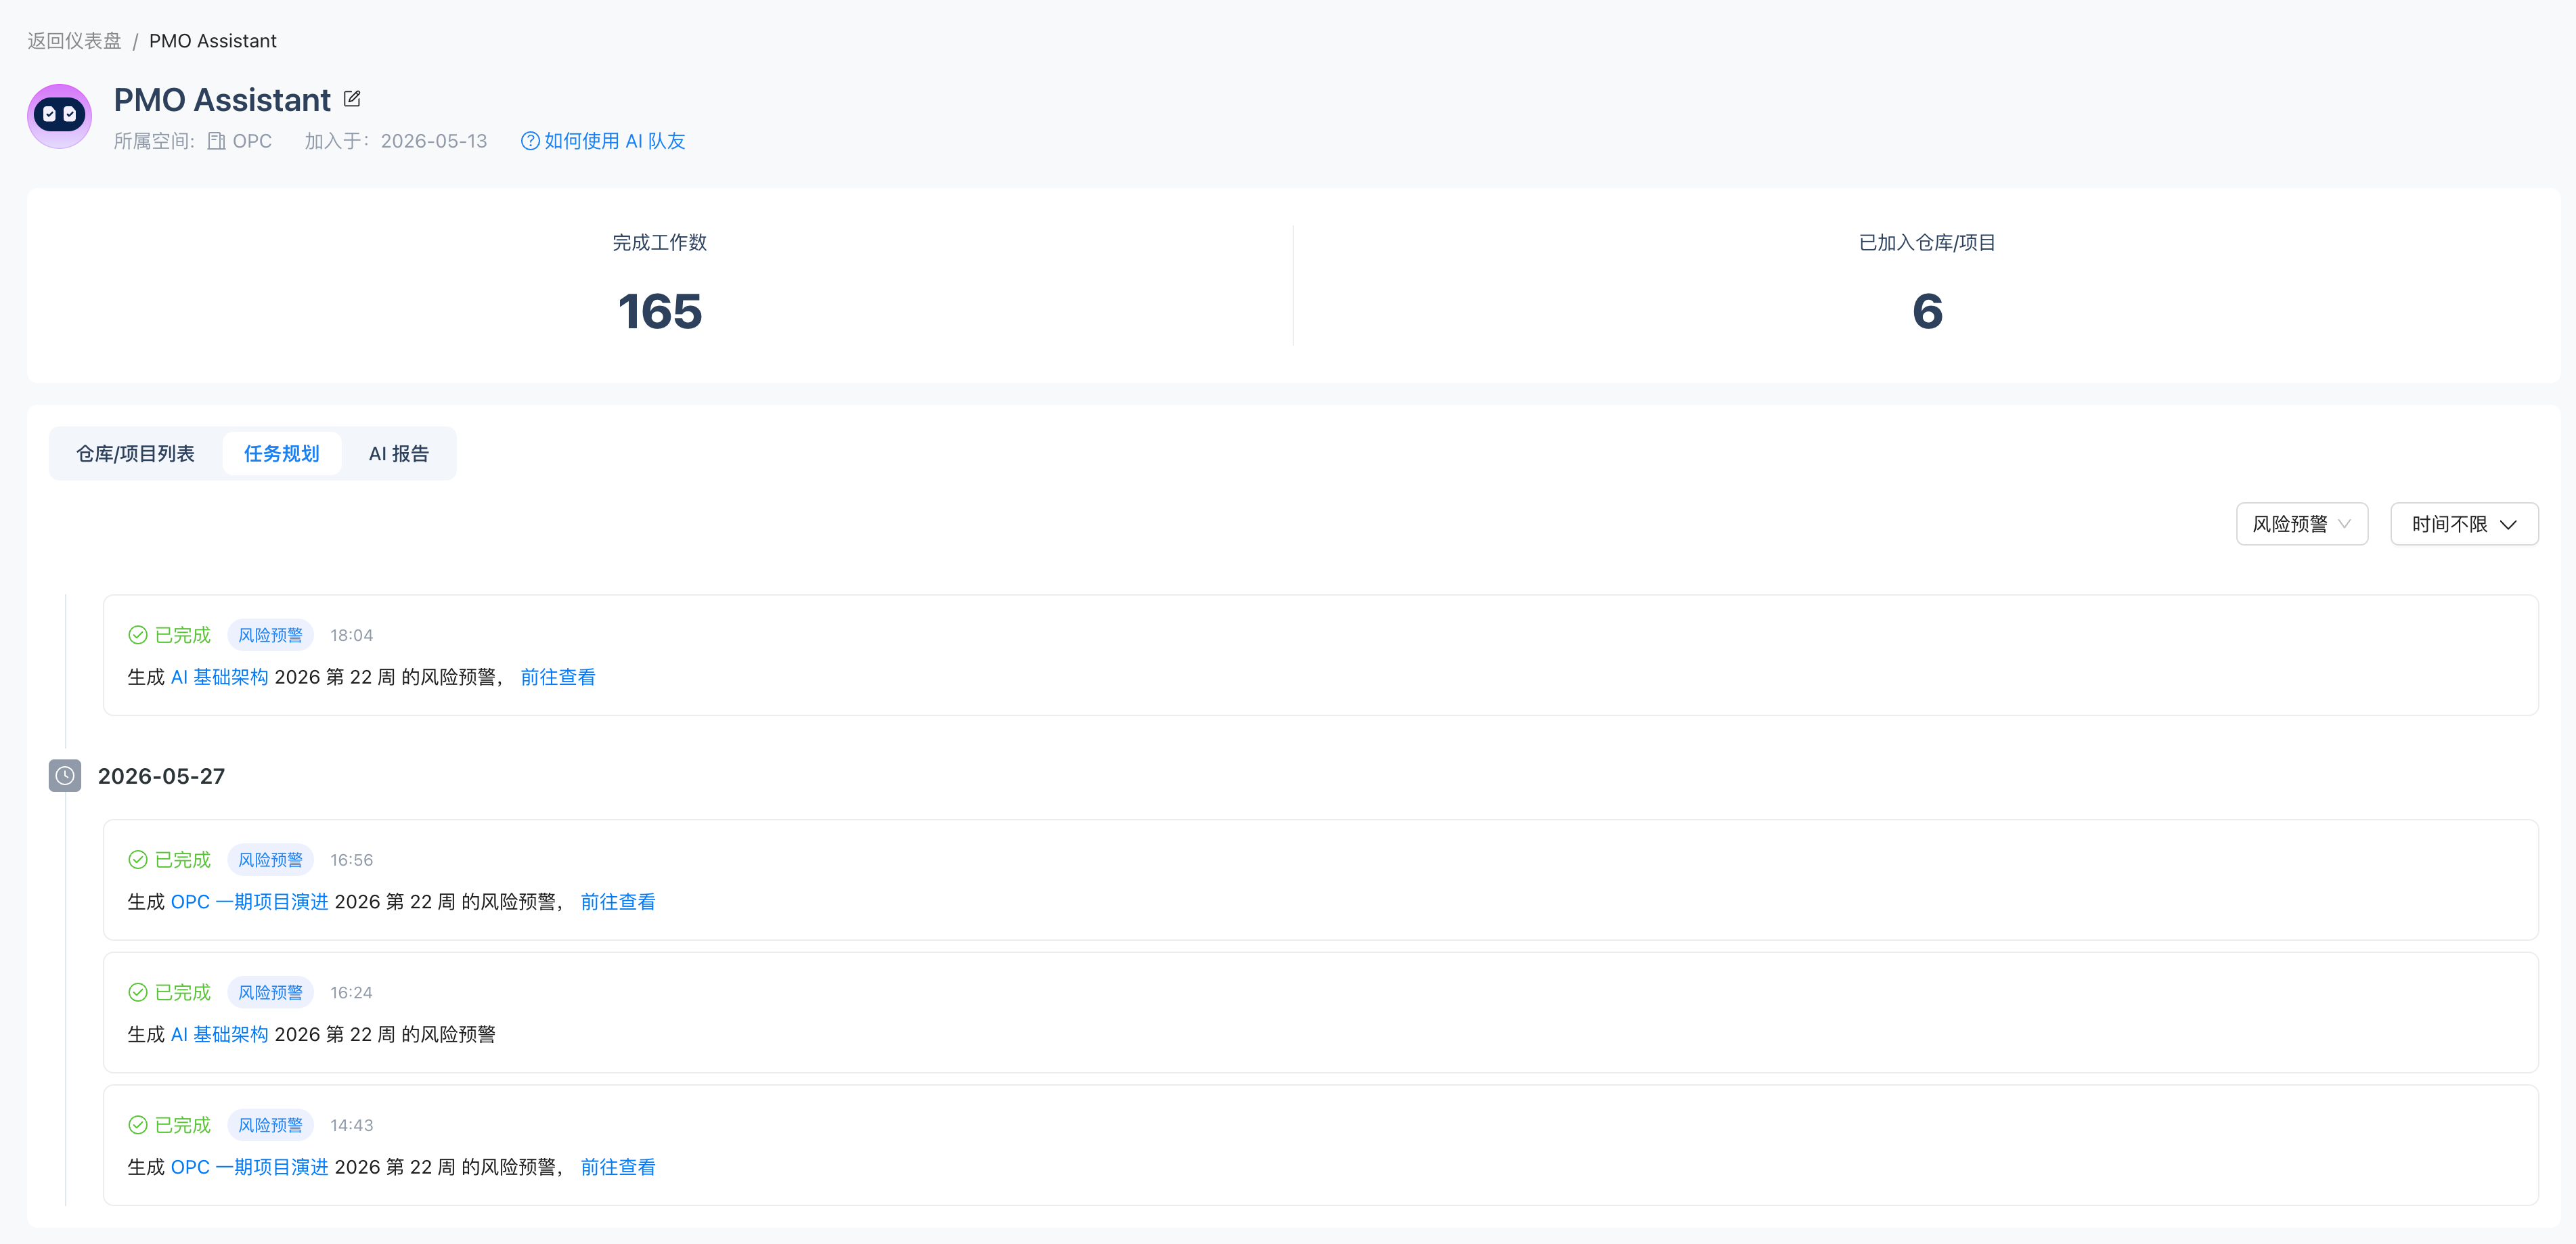Click the OPC space building icon
This screenshot has height=1244, width=2576.
click(x=216, y=141)
